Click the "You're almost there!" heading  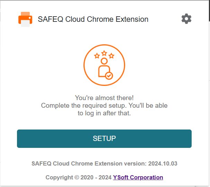point(104,98)
